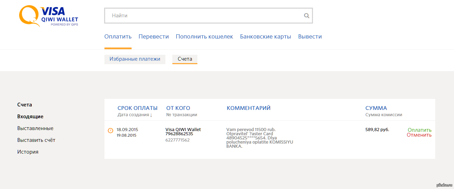The width and height of the screenshot is (454, 189).
Task: Open Выставленные in the sidebar
Action: (36, 128)
